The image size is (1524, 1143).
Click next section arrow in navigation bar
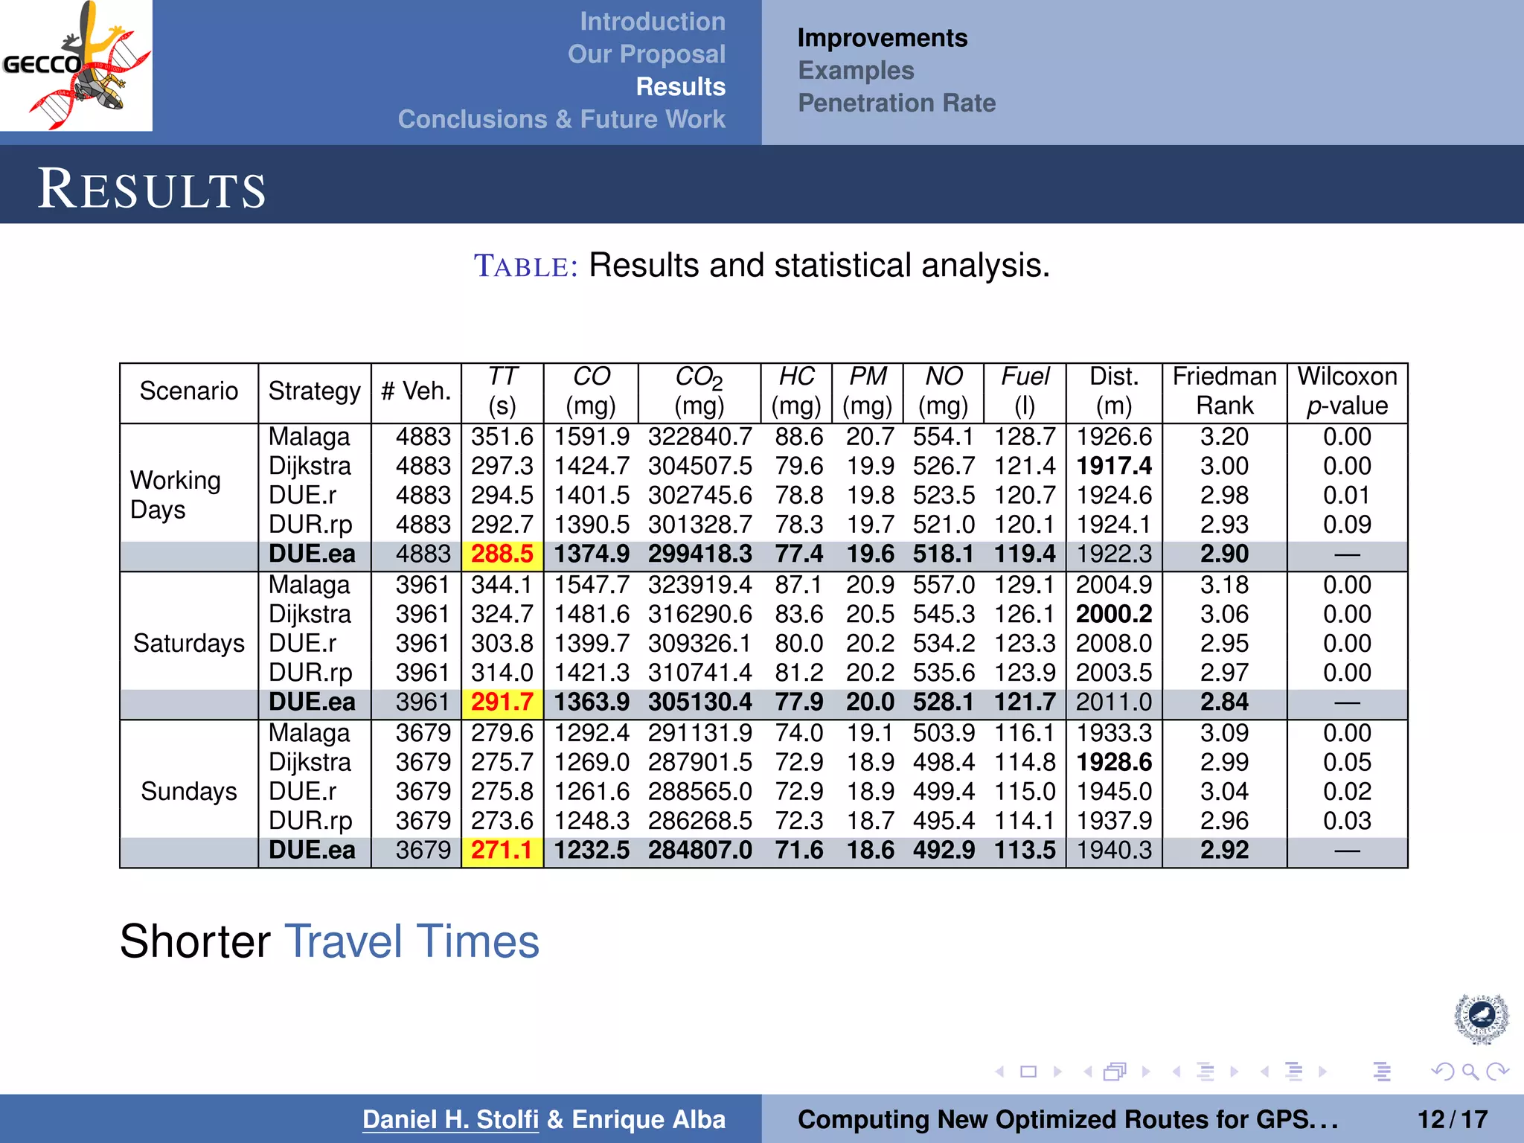click(x=1322, y=1072)
